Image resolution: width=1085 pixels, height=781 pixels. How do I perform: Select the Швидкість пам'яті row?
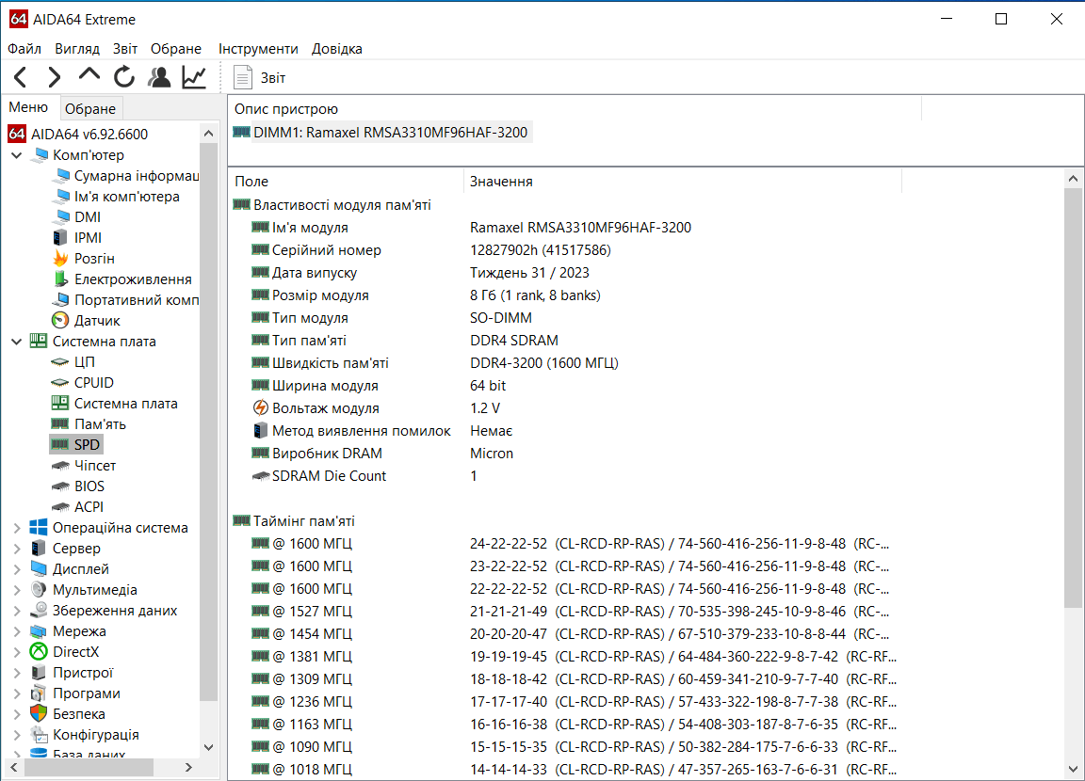(x=567, y=363)
